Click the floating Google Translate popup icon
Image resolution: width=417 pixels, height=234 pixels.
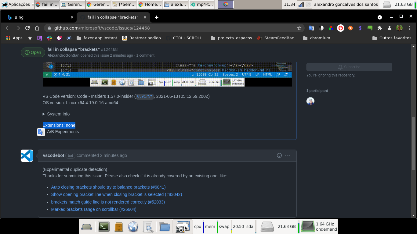[x=41, y=132]
